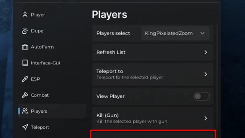Image resolution: width=245 pixels, height=138 pixels.
Task: Click the chevron on Kill (Gun) row
Action: coord(206,118)
